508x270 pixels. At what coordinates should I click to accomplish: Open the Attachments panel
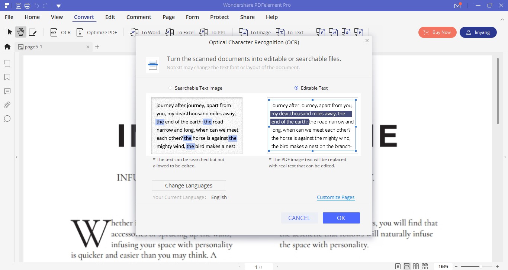coord(7,105)
